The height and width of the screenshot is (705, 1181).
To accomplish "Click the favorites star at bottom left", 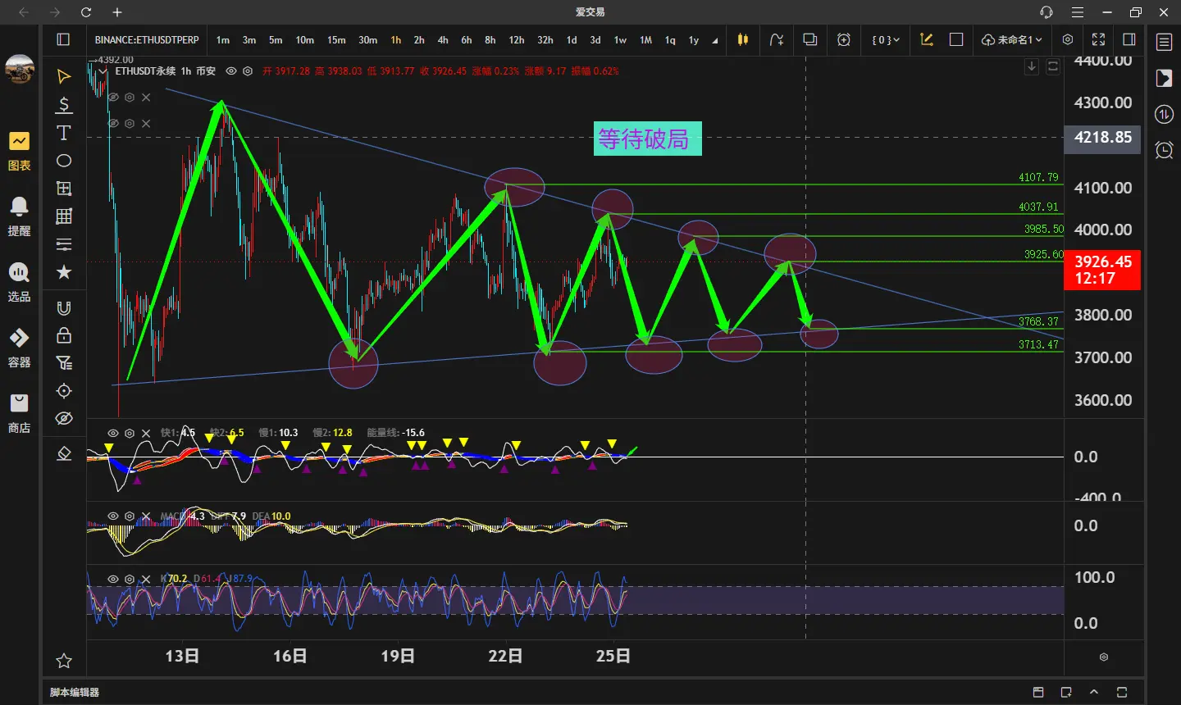I will 64,661.
